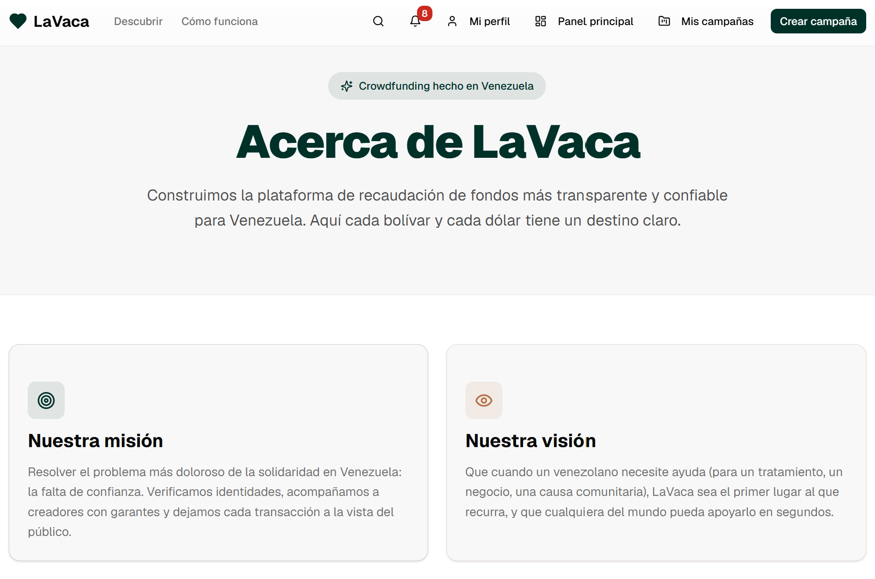Click the red badge showing 8 notifications
Screen dimensions: 875x579
click(x=425, y=13)
